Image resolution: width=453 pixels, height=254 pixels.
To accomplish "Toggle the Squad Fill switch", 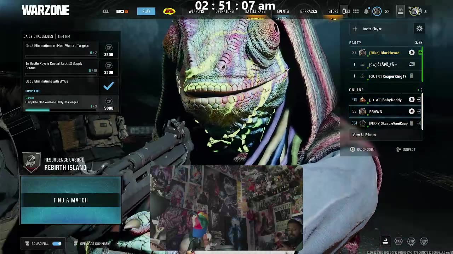I will tap(57, 243).
